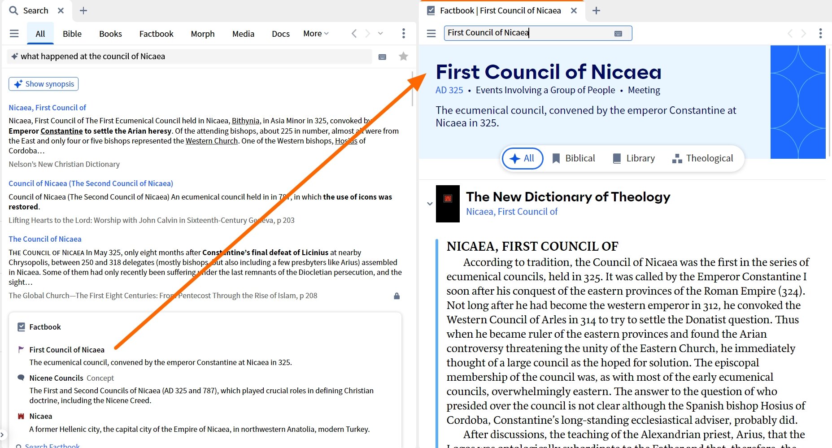Switch to Docs search tab
The image size is (832, 448).
point(281,34)
